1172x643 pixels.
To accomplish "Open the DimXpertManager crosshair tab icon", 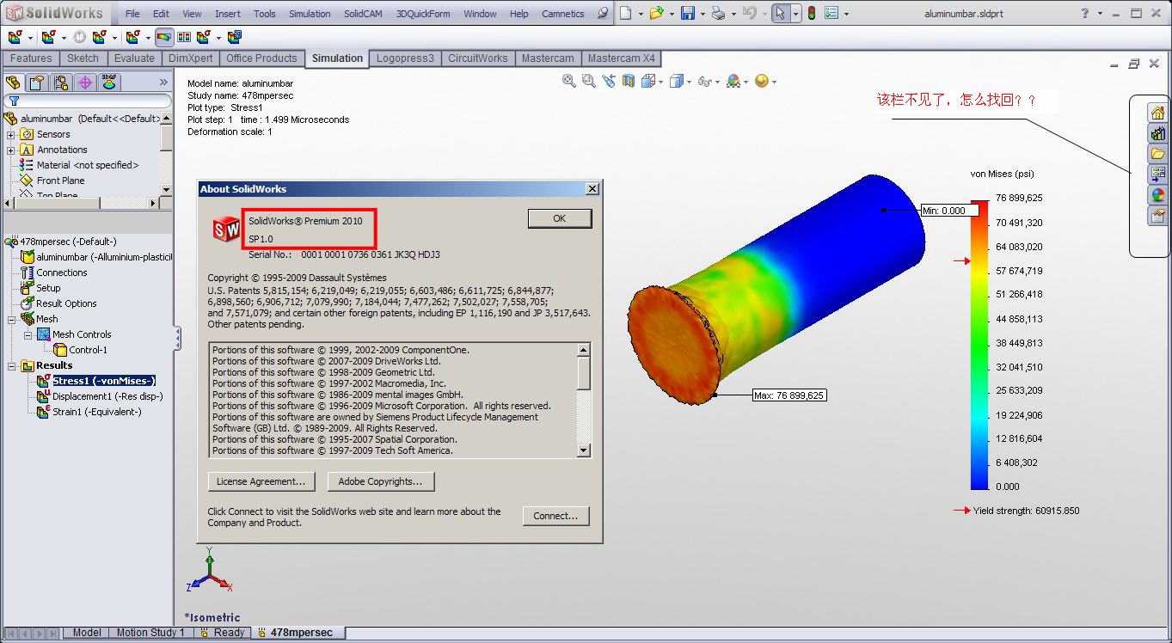I will [84, 83].
